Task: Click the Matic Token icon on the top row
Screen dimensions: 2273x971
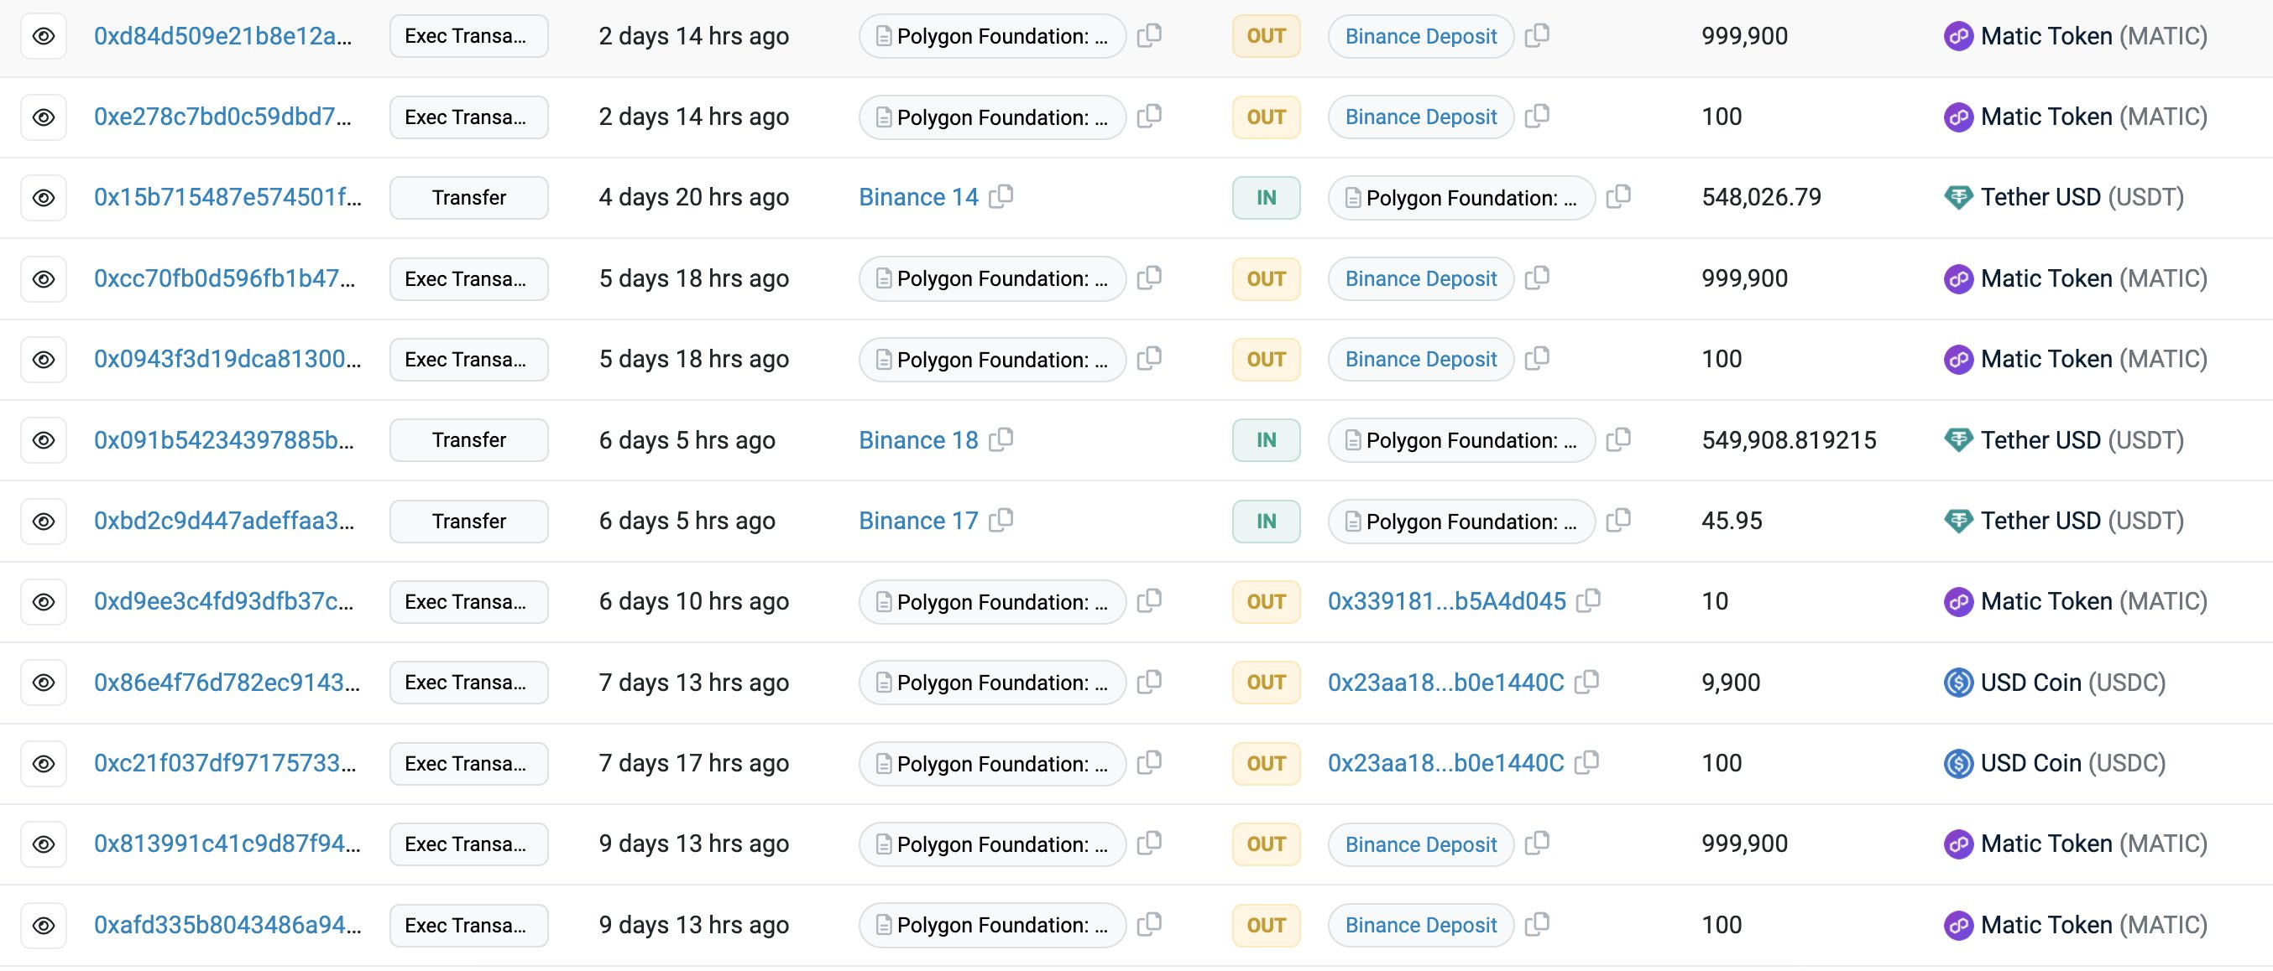Action: click(x=1959, y=36)
